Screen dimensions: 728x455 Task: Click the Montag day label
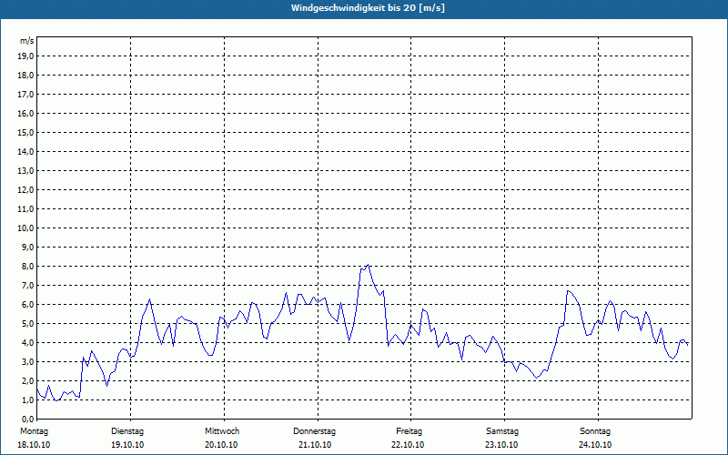(34, 431)
